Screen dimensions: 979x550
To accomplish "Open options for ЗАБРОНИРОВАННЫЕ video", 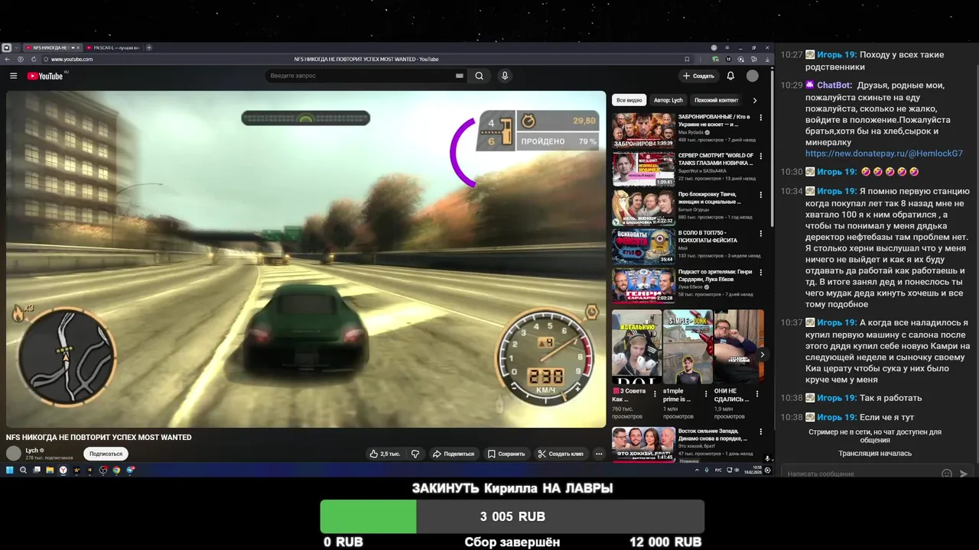I will coord(760,118).
